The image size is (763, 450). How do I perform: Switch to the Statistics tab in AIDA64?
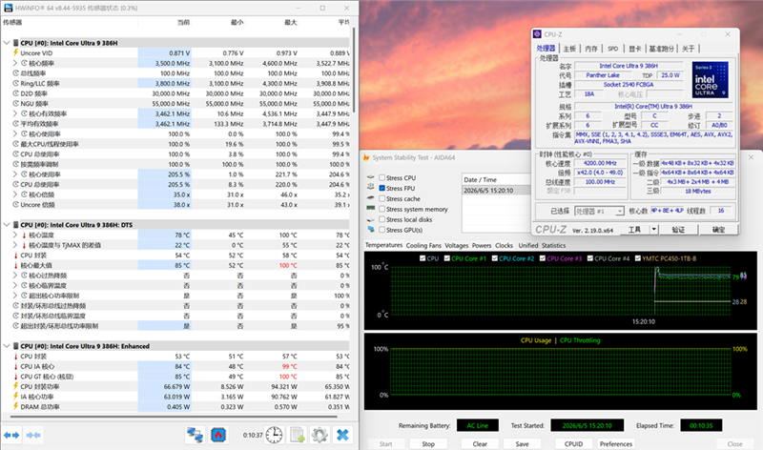pyautogui.click(x=553, y=246)
